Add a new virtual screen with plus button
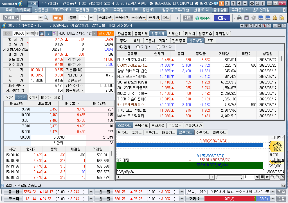 [245, 3]
